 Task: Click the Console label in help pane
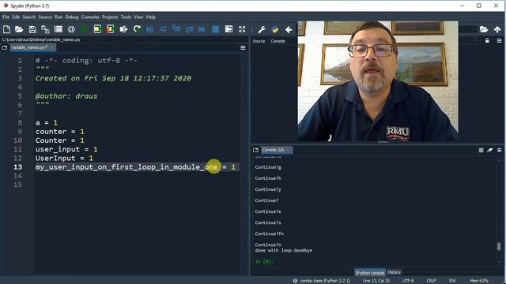click(278, 41)
